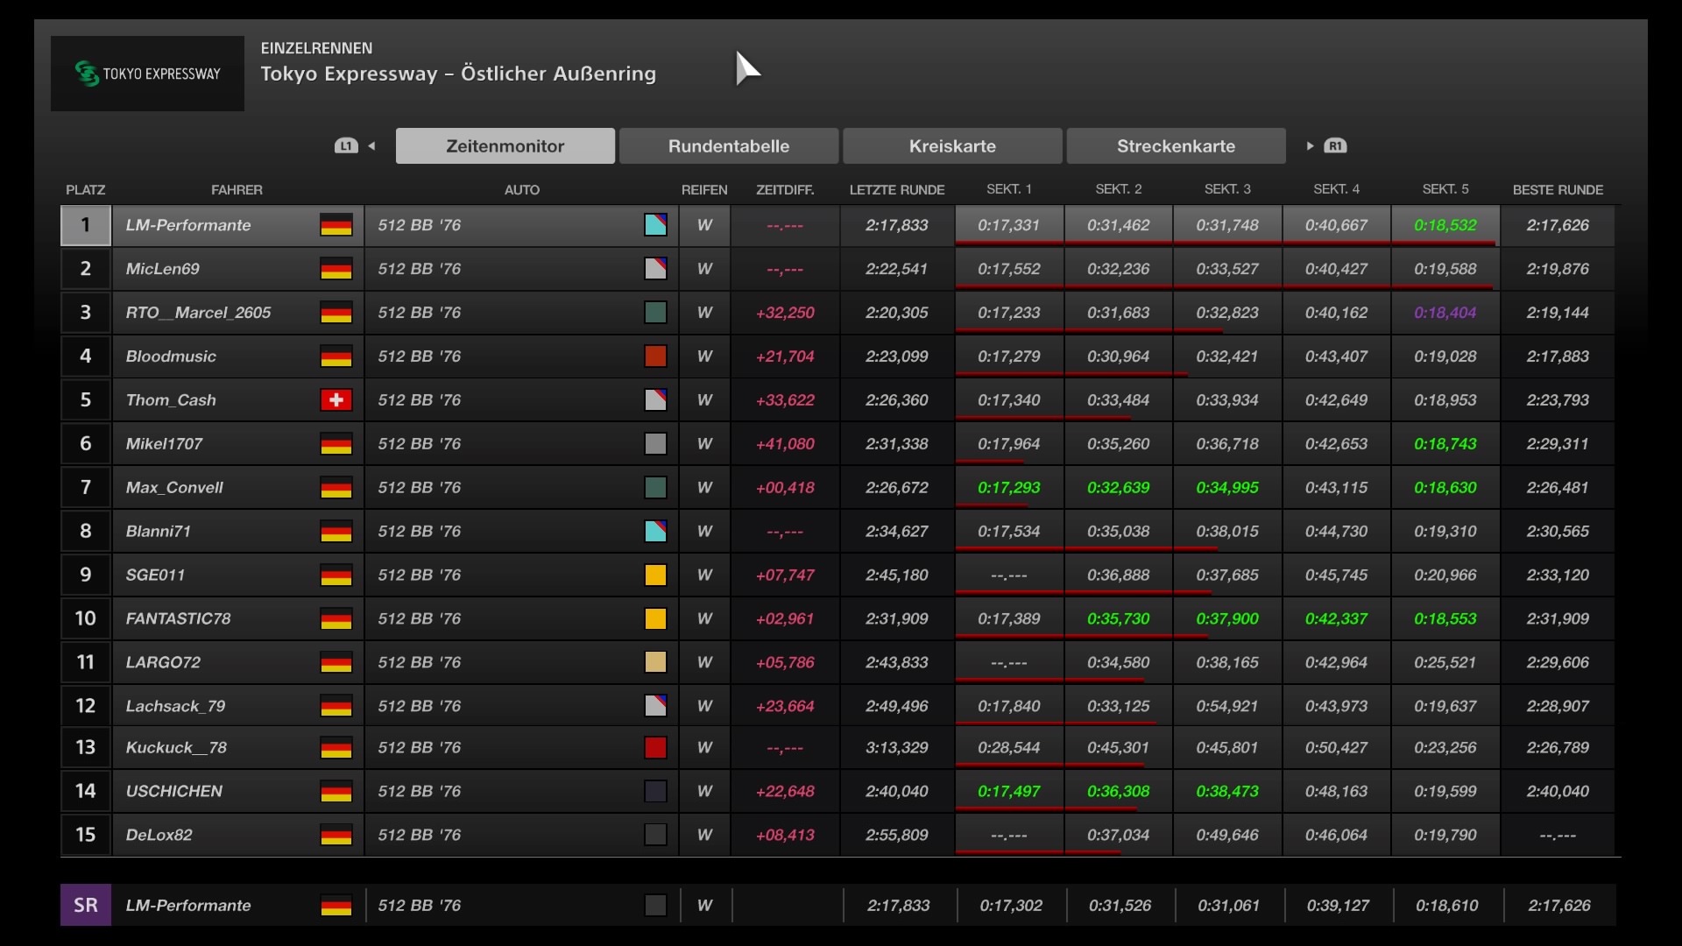Select driver RTO__Marcel_2605
The width and height of the screenshot is (1682, 946).
(x=198, y=313)
